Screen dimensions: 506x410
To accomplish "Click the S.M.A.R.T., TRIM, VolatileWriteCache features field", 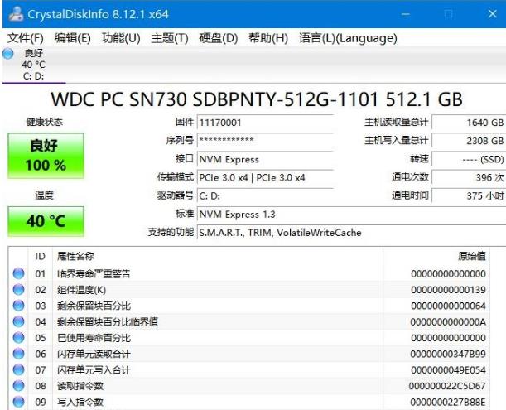I will 351,233.
